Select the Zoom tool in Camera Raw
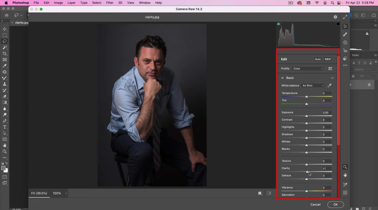This screenshot has width=378, height=210. 345,167
